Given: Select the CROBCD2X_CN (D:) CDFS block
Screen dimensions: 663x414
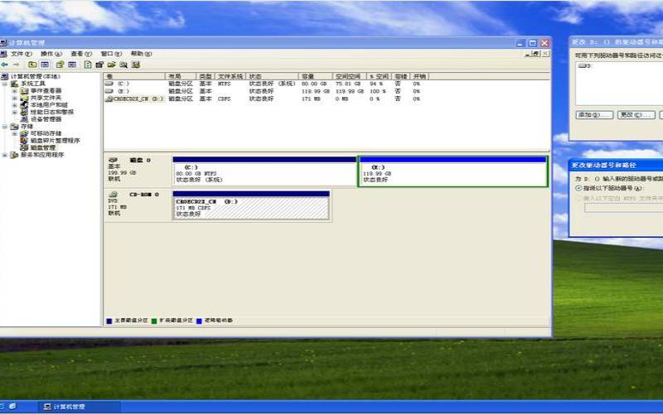Looking at the screenshot, I should (251, 205).
